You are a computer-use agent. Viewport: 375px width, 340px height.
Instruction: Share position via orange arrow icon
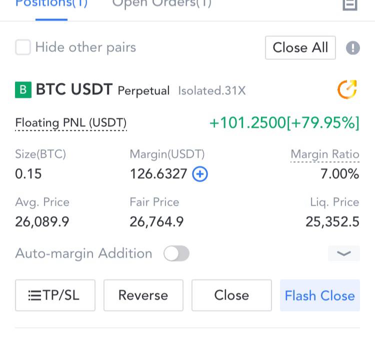(347, 89)
